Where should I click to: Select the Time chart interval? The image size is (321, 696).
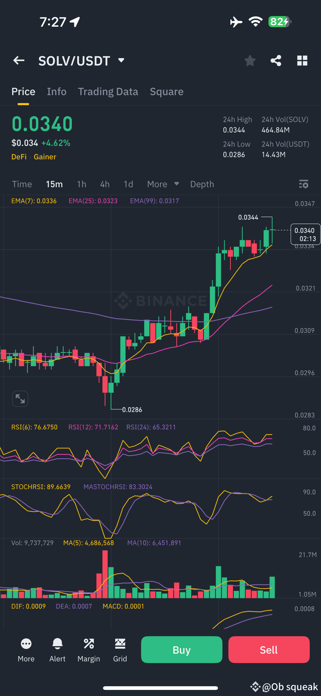(22, 184)
